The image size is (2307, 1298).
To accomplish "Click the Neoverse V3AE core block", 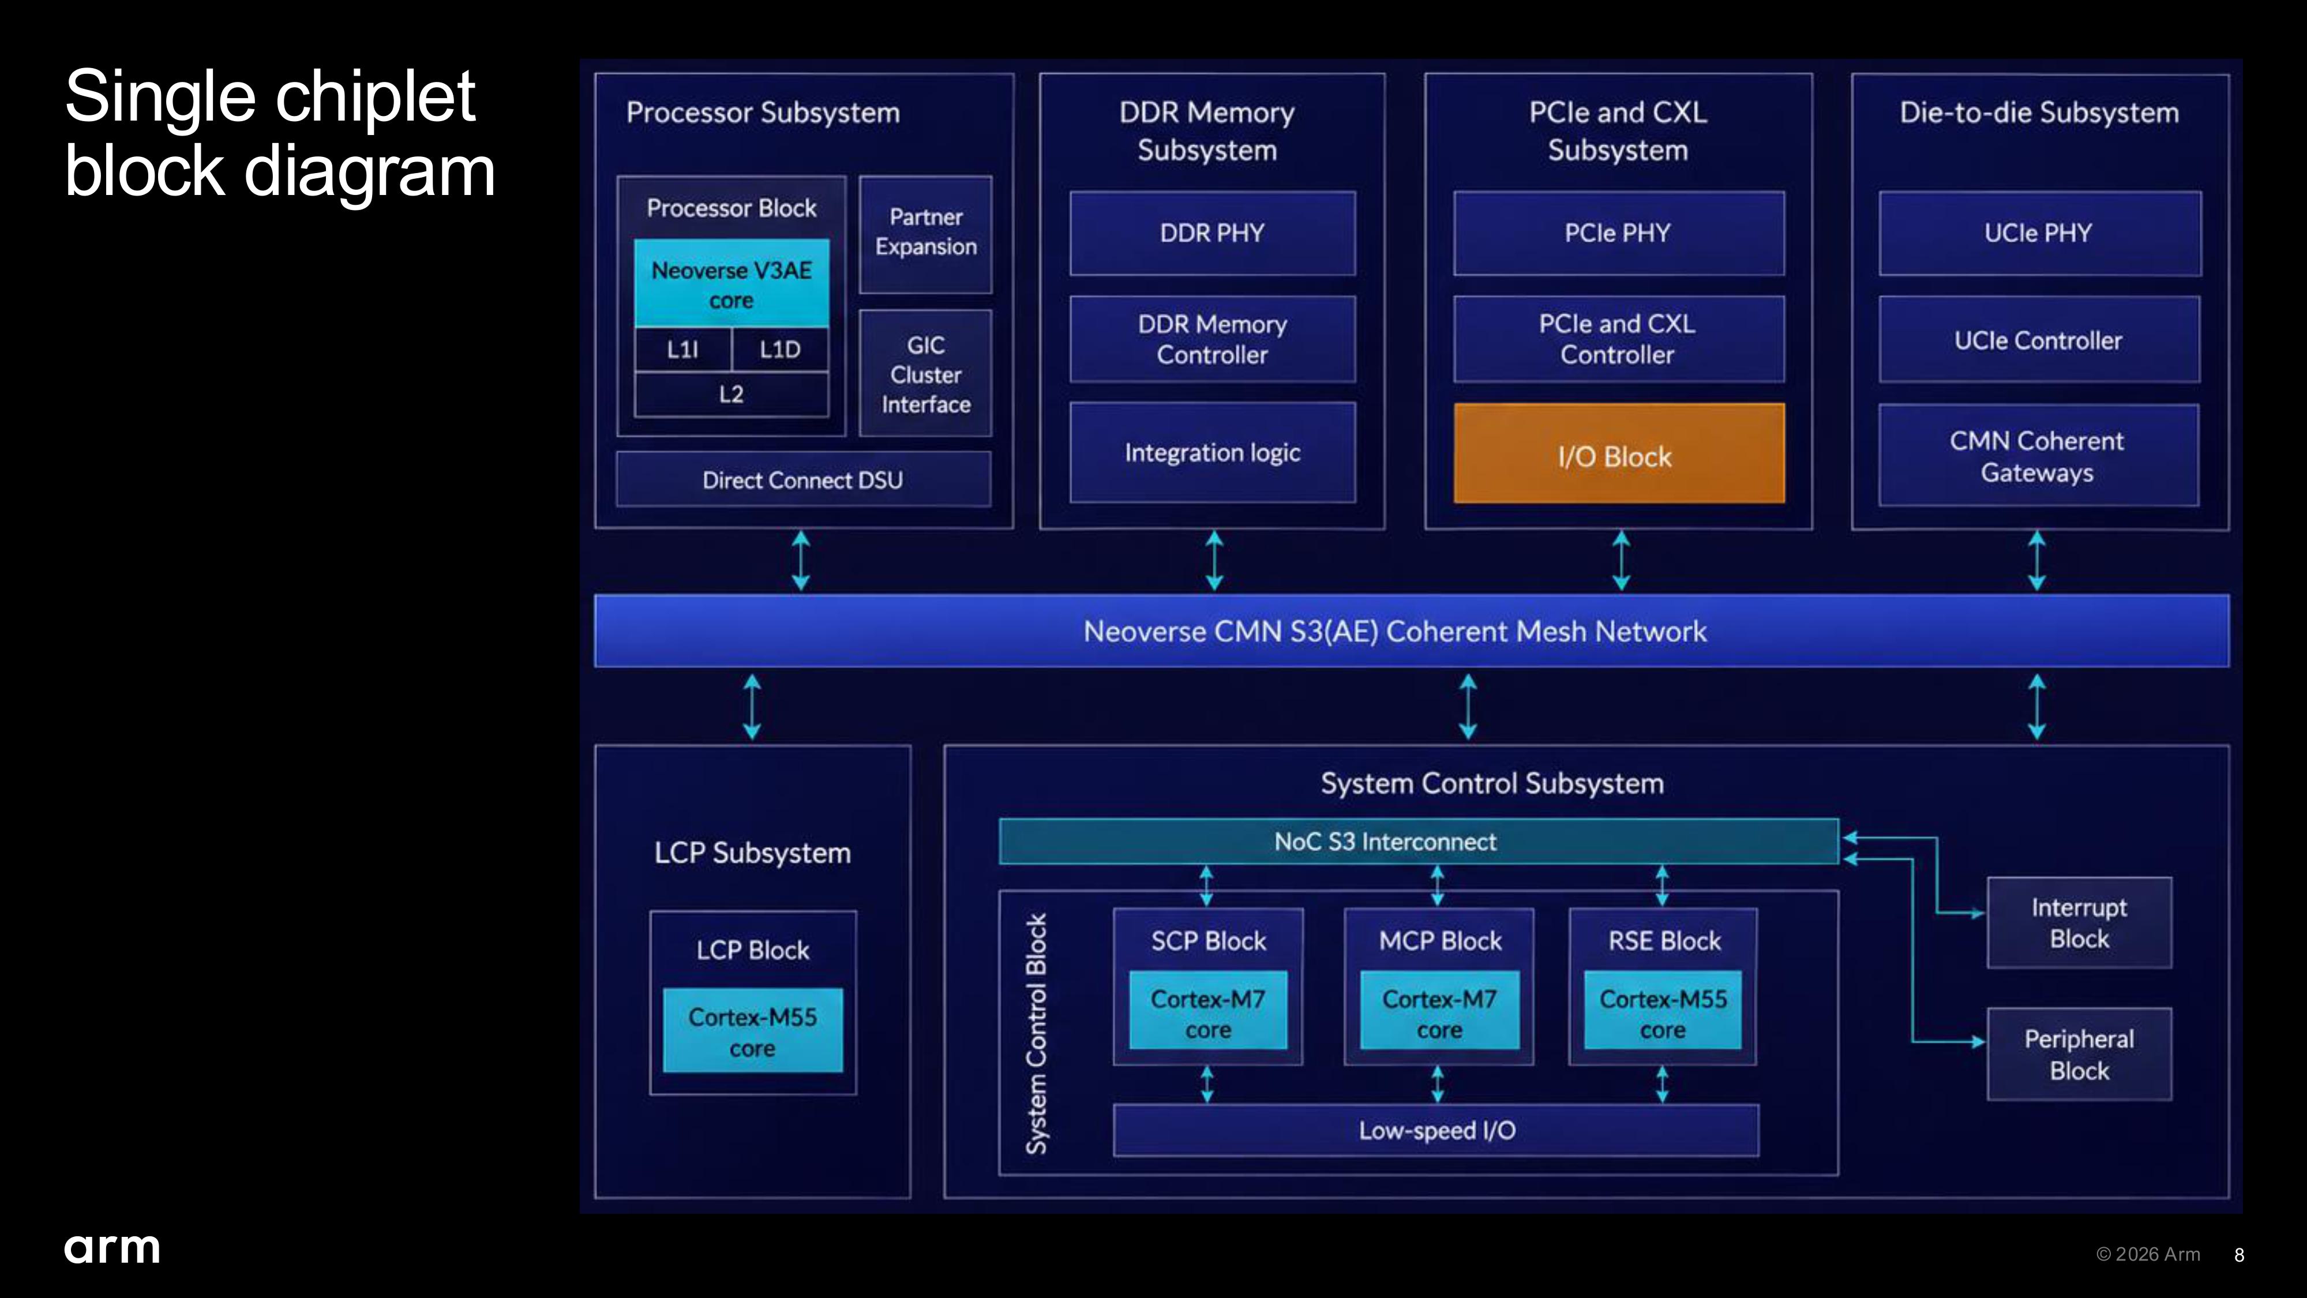I will point(732,283).
